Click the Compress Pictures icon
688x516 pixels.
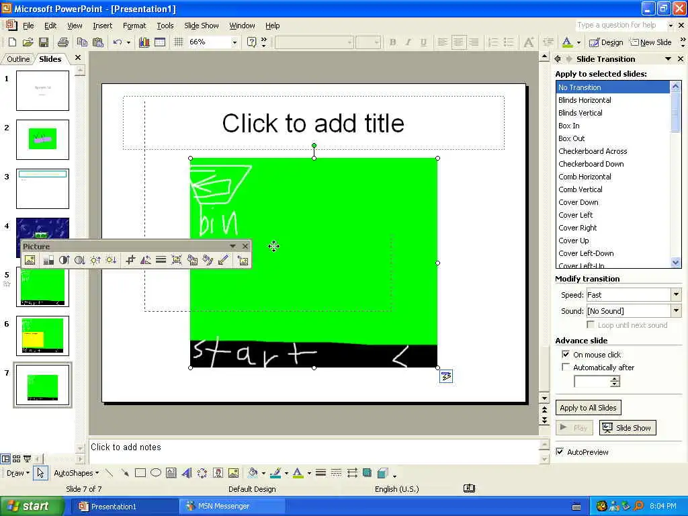(x=177, y=260)
